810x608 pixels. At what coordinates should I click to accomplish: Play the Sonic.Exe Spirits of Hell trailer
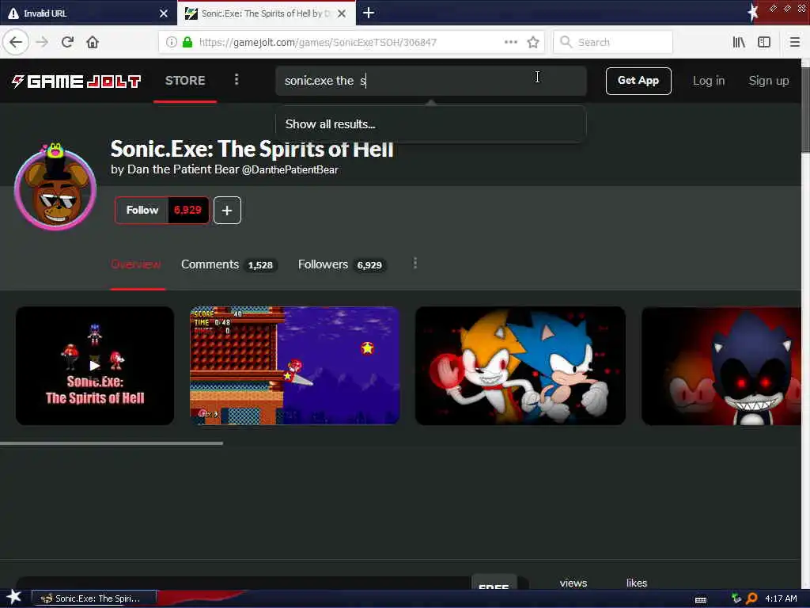[95, 366]
